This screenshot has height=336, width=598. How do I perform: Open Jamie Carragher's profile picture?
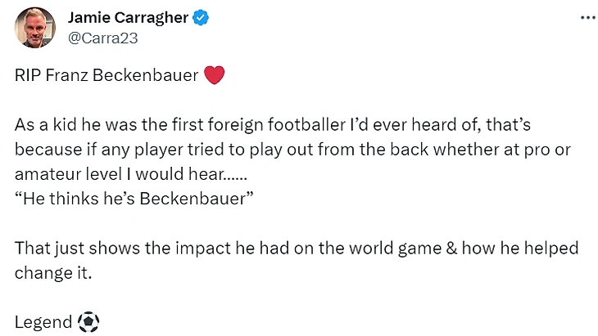point(35,28)
